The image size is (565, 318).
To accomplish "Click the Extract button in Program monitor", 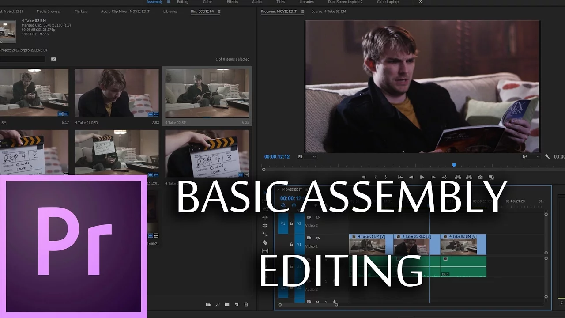I will (469, 177).
